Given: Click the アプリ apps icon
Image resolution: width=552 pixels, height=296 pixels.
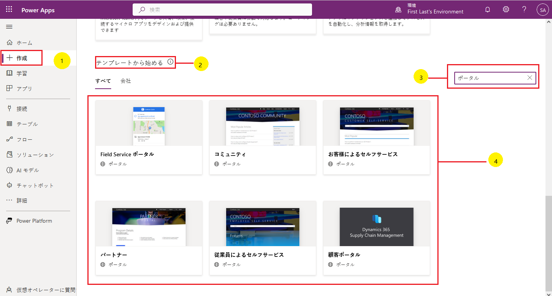Looking at the screenshot, I should click(10, 88).
